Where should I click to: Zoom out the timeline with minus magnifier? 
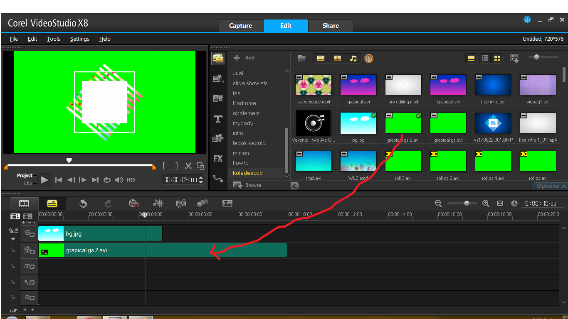[438, 203]
